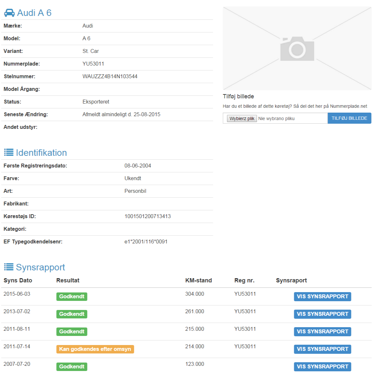Open VIS SYNSRAPPORT for 2015-06-03 inspection
The height and width of the screenshot is (383, 379).
pyautogui.click(x=322, y=297)
